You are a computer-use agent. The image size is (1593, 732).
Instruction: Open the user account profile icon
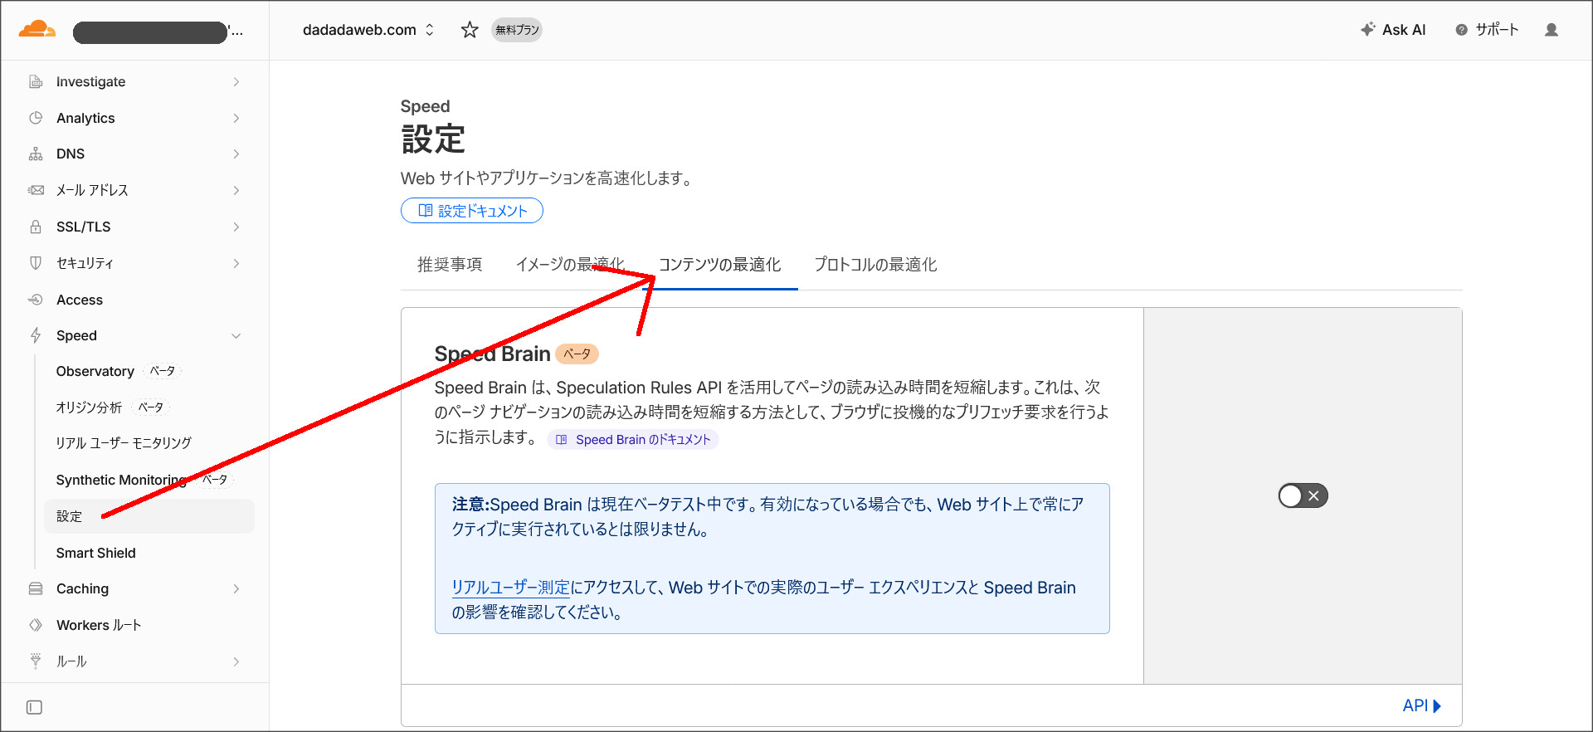coord(1552,30)
